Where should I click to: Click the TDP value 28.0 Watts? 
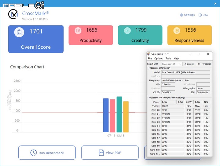pos(203,92)
